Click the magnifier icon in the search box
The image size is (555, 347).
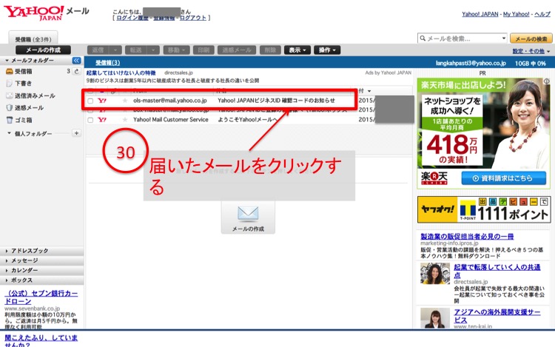423,38
